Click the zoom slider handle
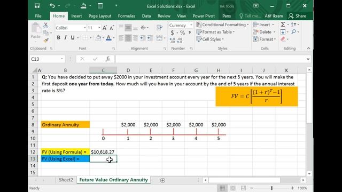 (271, 188)
